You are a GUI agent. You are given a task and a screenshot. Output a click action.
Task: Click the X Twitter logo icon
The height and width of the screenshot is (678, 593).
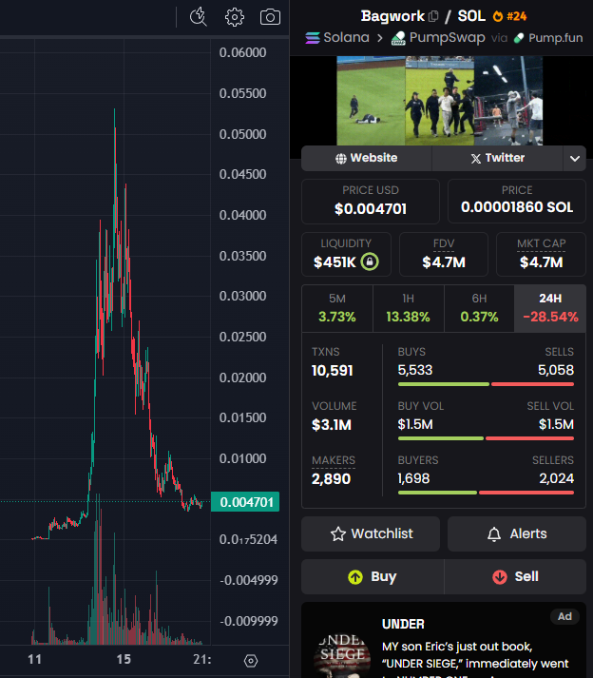(476, 159)
